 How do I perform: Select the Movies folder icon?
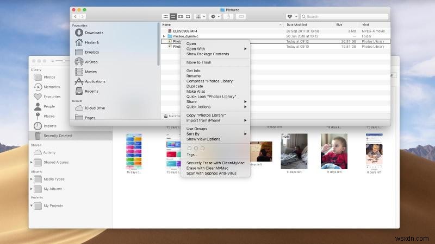click(79, 72)
